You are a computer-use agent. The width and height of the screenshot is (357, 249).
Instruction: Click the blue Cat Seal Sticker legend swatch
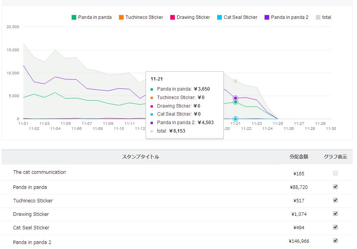pos(220,17)
